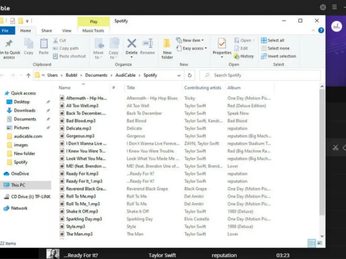Open the Music Tools tab

[93, 31]
